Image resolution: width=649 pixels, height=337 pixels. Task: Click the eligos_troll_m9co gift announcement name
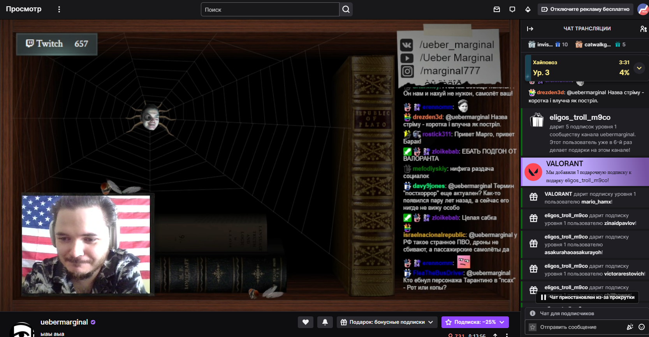tap(580, 118)
